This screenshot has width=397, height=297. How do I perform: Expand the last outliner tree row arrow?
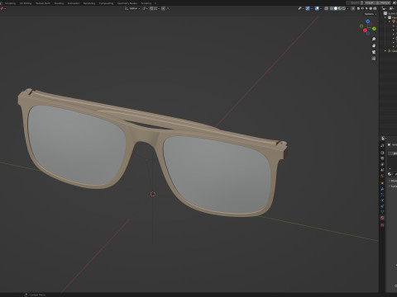click(385, 51)
